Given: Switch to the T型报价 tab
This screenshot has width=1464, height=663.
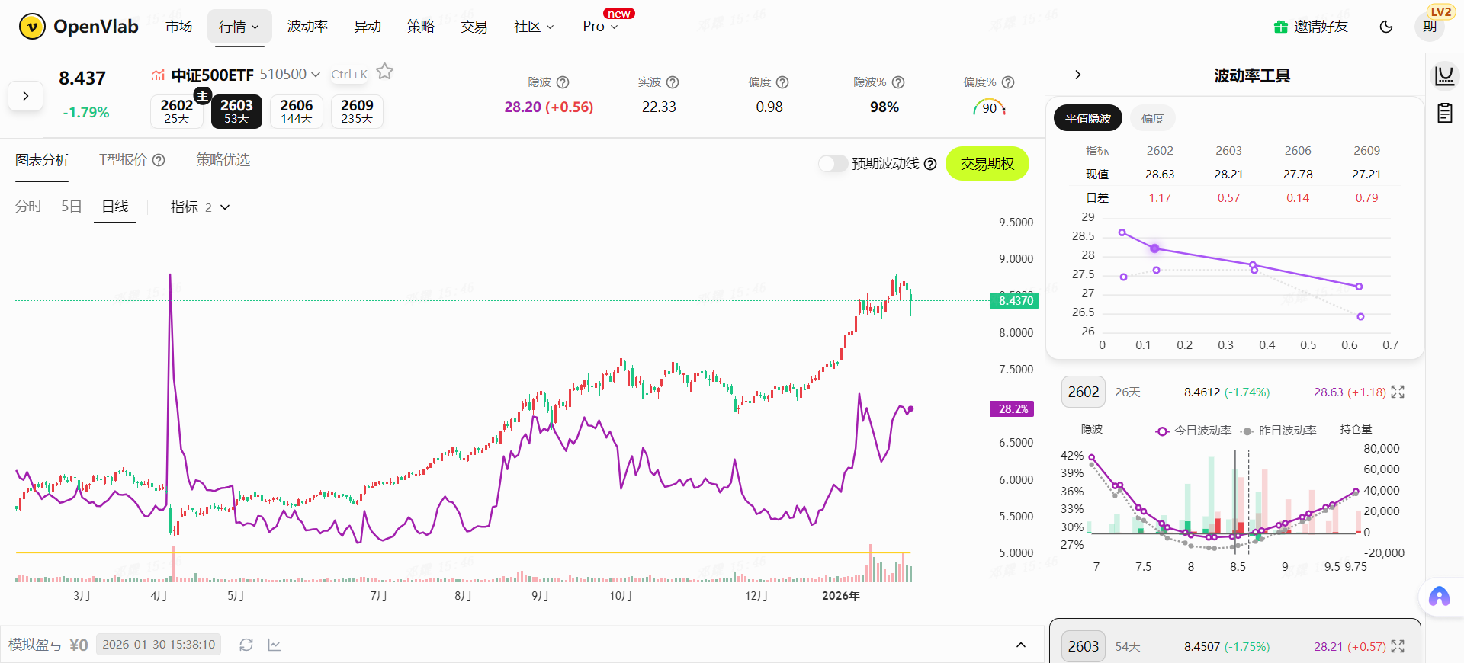Looking at the screenshot, I should pos(131,160).
